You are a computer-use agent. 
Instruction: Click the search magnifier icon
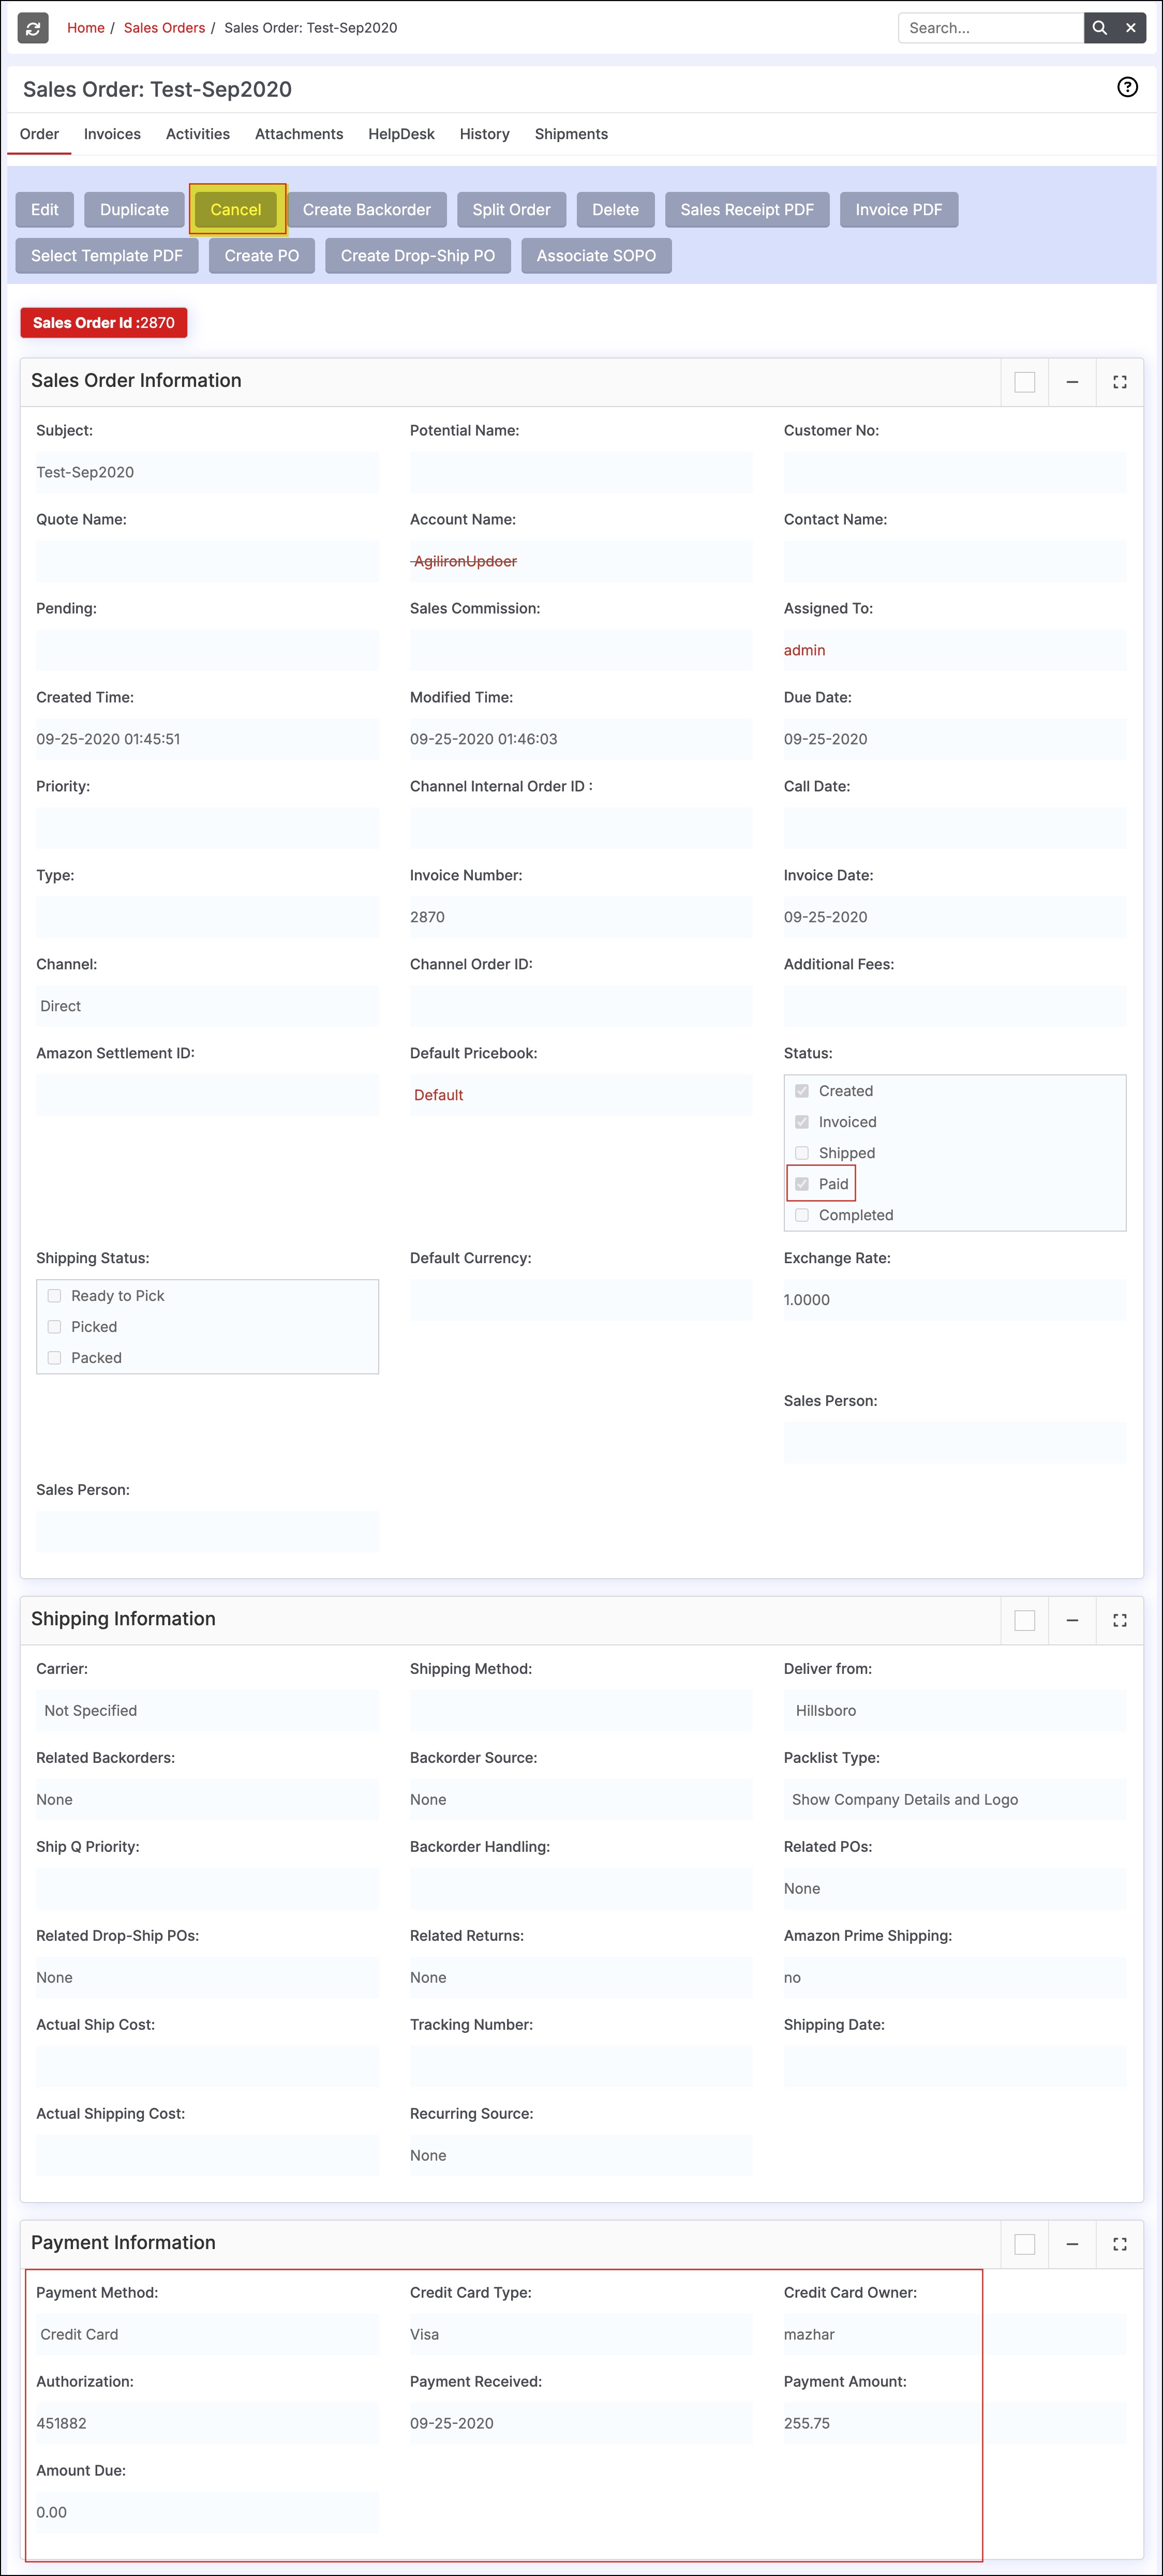(1099, 28)
